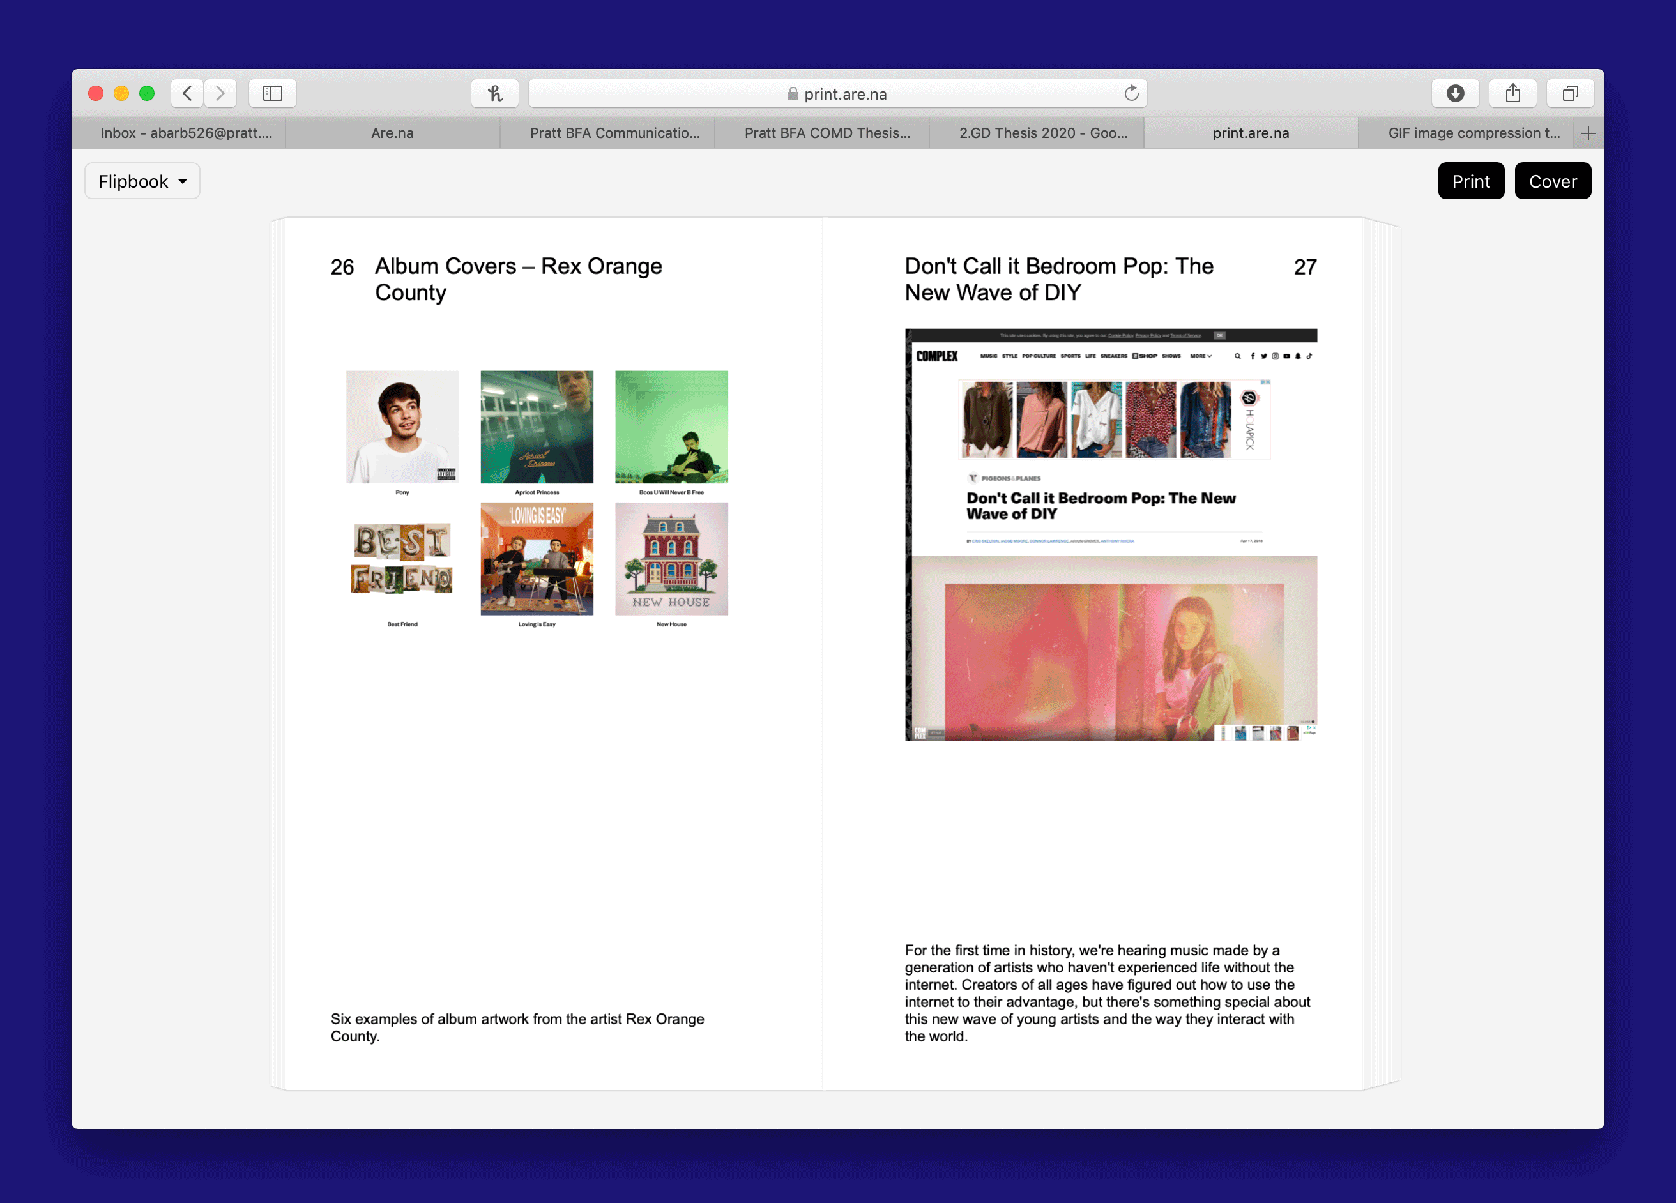
Task: Click the Complex article screenshot image
Action: click(1111, 535)
